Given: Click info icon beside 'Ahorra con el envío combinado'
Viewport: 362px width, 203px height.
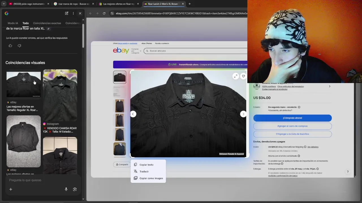Looking at the screenshot, I should click(x=299, y=156).
